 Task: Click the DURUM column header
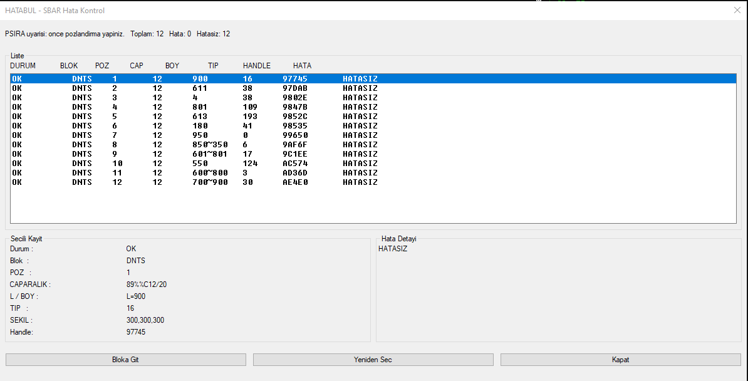pos(23,66)
